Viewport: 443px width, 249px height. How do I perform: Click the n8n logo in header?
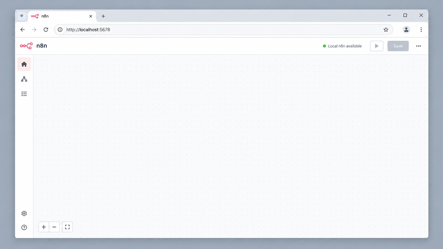coord(26,46)
